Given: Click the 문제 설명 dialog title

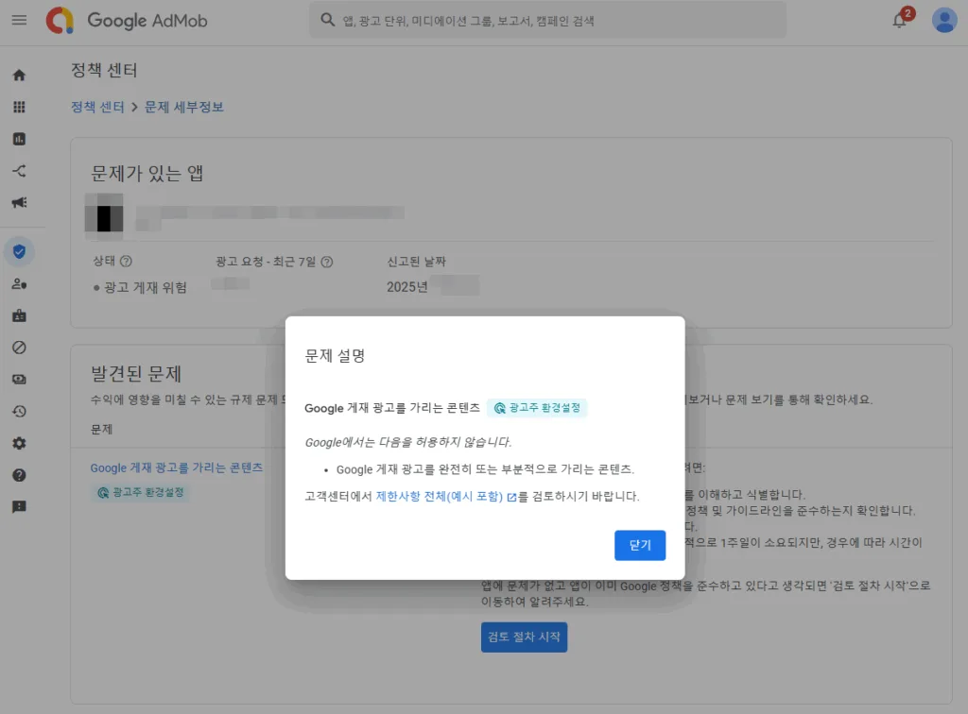Looking at the screenshot, I should [x=335, y=356].
